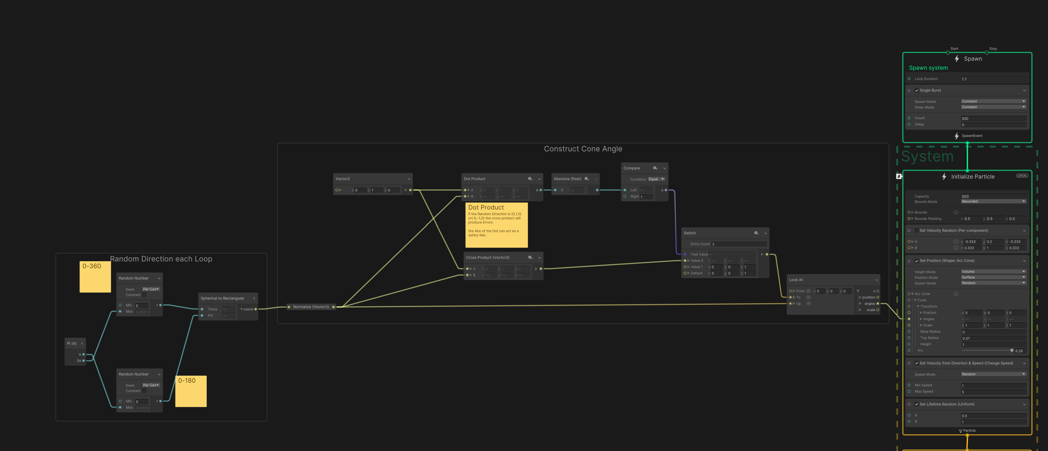Screen dimensions: 1048x451
Task: Uncheck the Single Burst block checkbox
Action: click(916, 91)
